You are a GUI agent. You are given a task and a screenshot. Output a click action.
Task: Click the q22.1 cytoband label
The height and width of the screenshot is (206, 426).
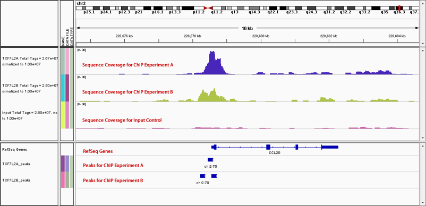[273, 12]
